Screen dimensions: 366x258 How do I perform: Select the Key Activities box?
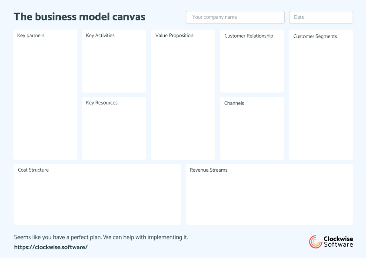pyautogui.click(x=113, y=61)
